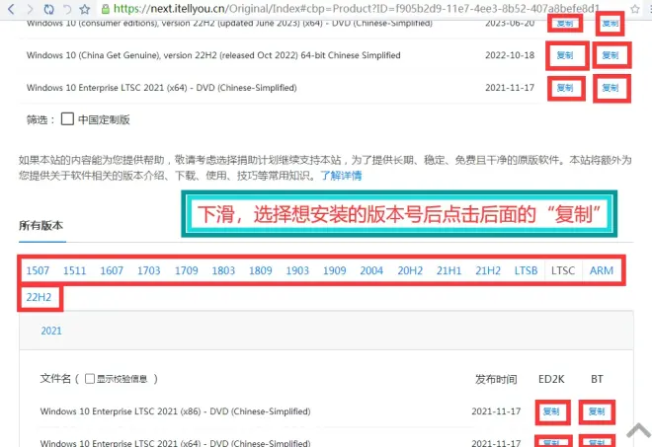Viewport: 652px width, 447px height.
Task: Select version tab 1703
Action: tap(149, 270)
